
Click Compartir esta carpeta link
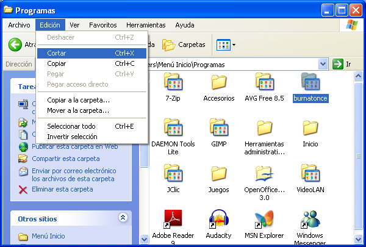coord(65,159)
